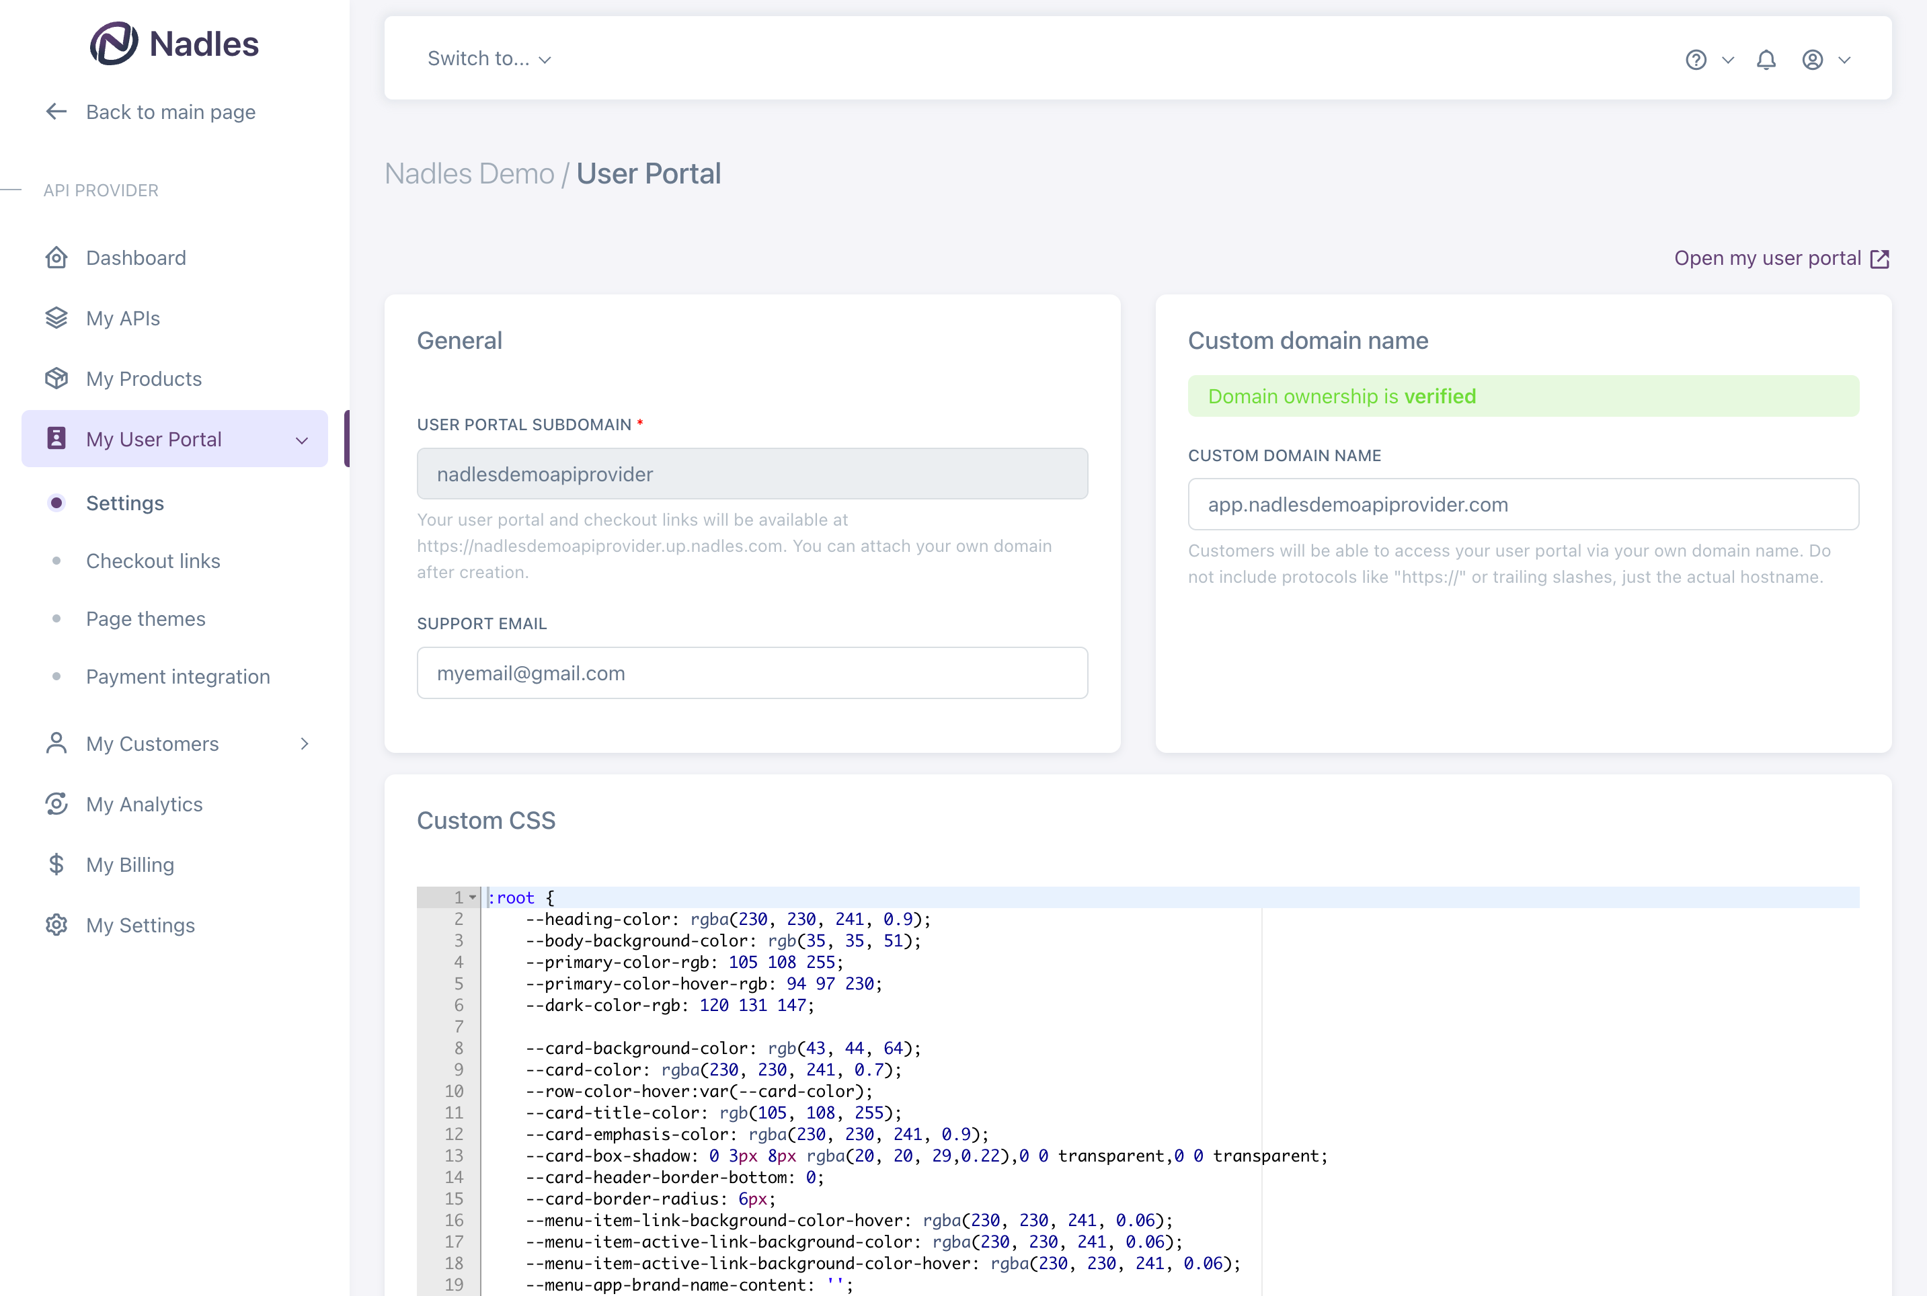The image size is (1927, 1296).
Task: Open Page themes submenu item
Action: [145, 619]
